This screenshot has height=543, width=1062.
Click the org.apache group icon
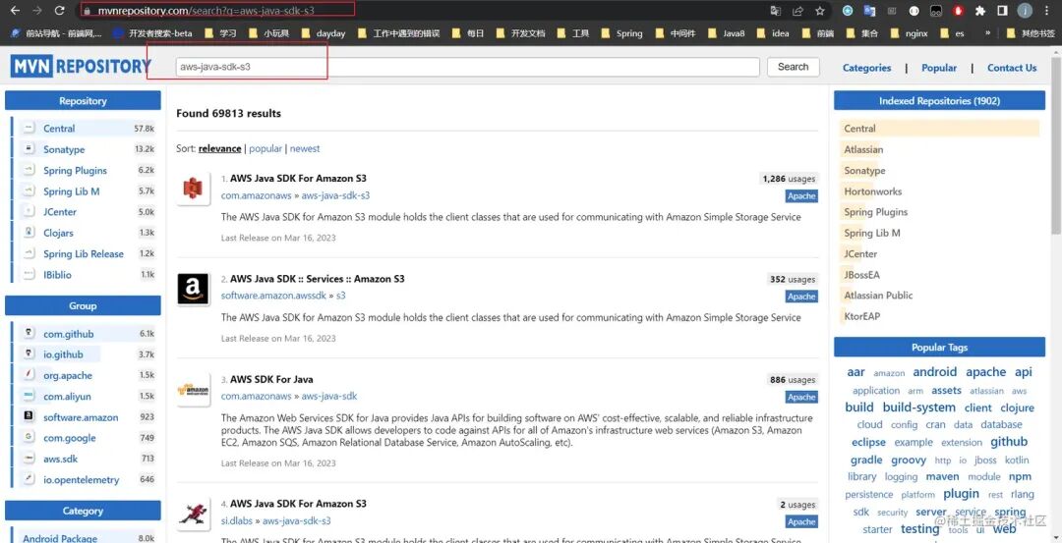click(29, 375)
